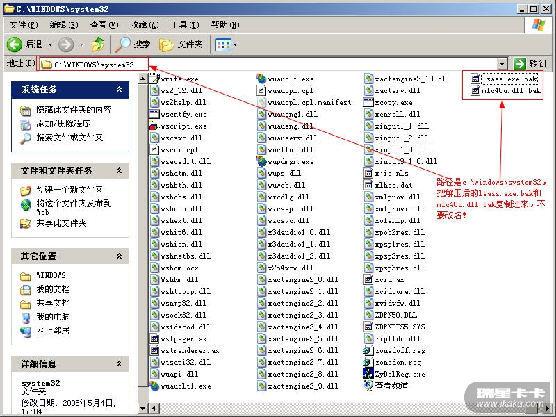
Task: Open 网上邻居 location link
Action: (x=53, y=331)
